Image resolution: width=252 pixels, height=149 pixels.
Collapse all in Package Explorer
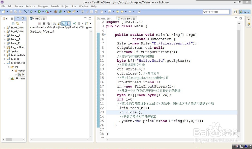coord(13,24)
